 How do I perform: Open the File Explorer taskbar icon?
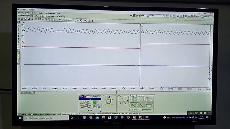pyautogui.click(x=103, y=117)
